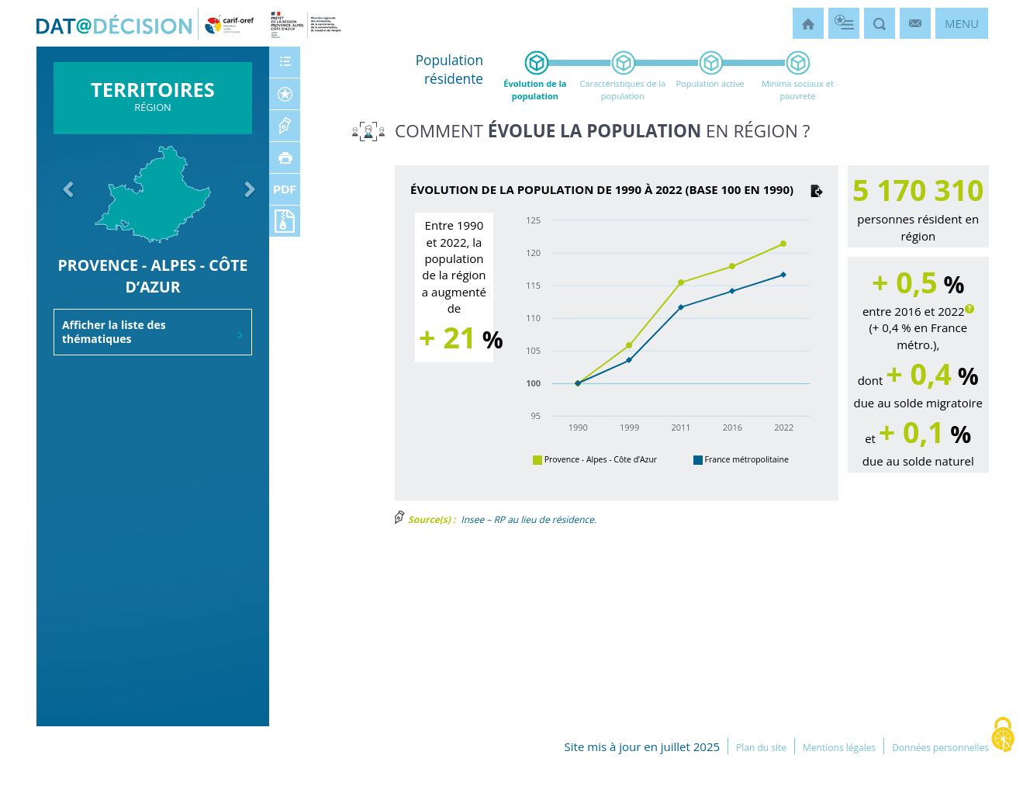Click the help question mark near 2022
This screenshot has width=1030, height=793.
click(970, 309)
